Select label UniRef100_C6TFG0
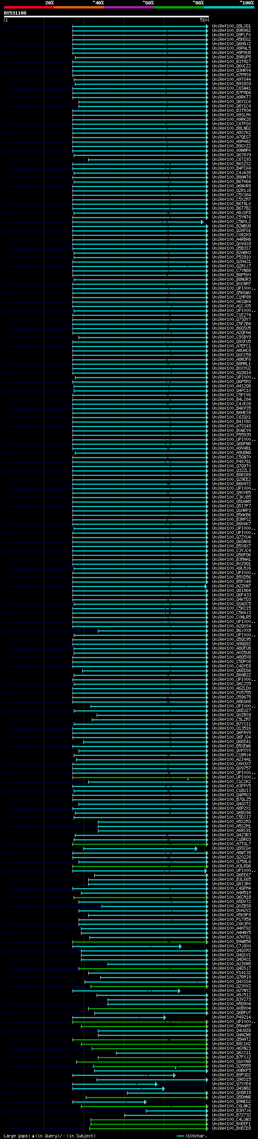The width and height of the screenshot is (258, 1139). coord(231,124)
